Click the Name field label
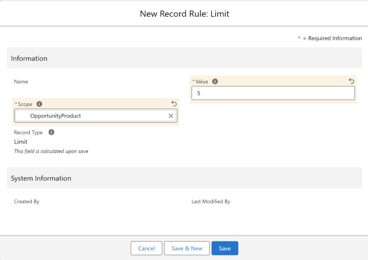Screen dimensions: 368x260 (21, 81)
